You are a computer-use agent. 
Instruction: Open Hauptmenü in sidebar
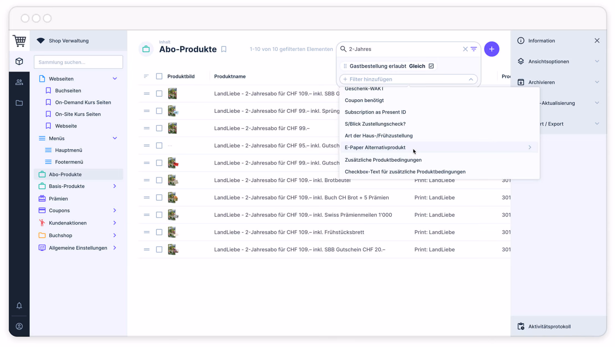(68, 150)
